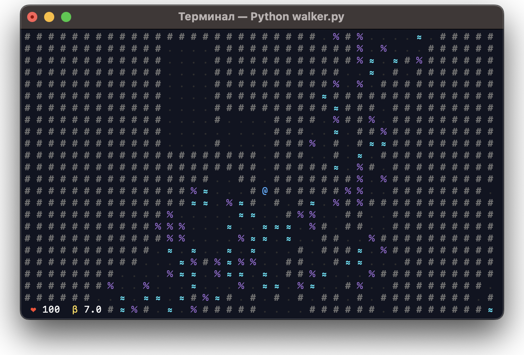The image size is (524, 355).
Task: Click the first ≈ tile after 7.0 in status row
Action: point(123,310)
